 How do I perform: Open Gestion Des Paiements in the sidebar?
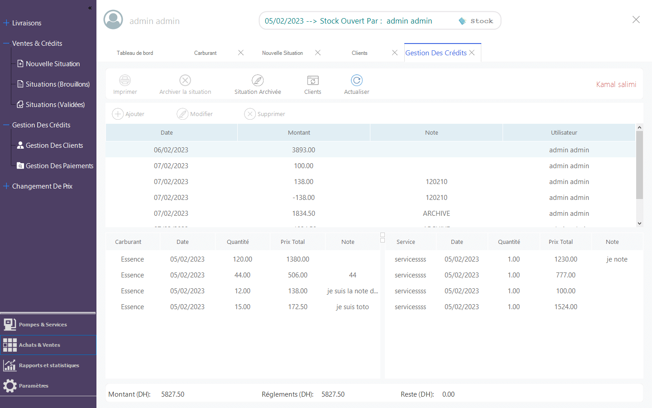[x=59, y=166]
